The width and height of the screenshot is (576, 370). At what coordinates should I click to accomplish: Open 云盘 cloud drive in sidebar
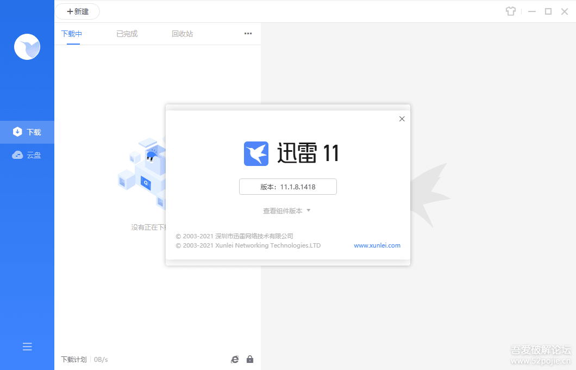click(x=27, y=156)
